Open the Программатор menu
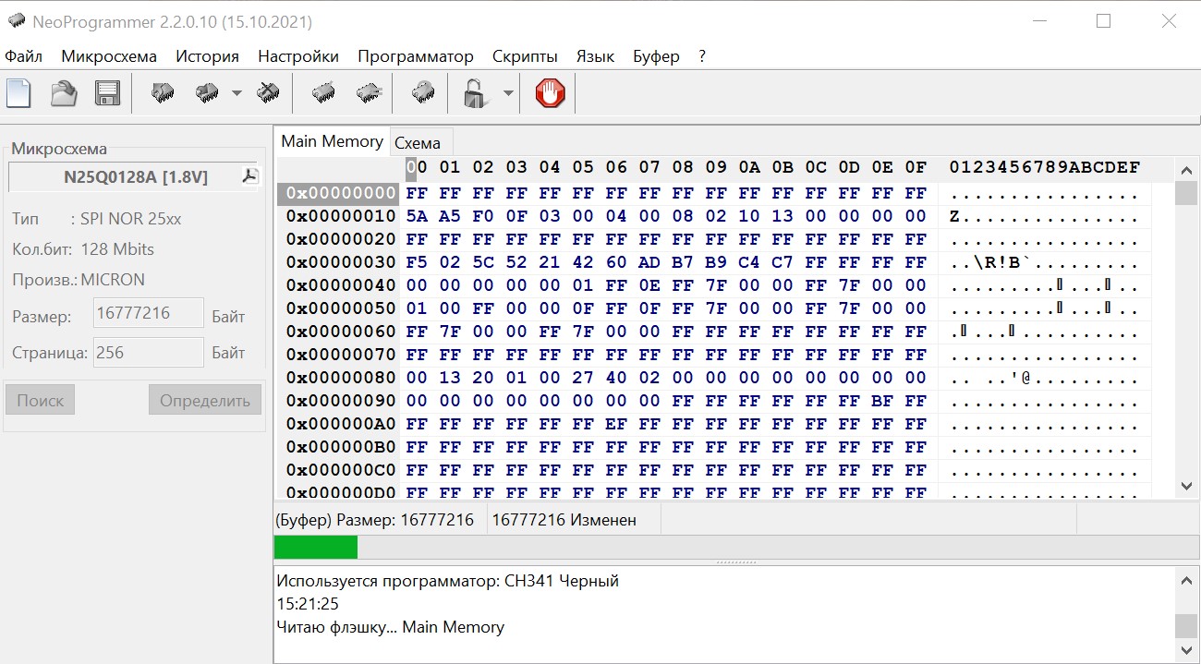Screen dimensions: 1201x664 (415, 56)
